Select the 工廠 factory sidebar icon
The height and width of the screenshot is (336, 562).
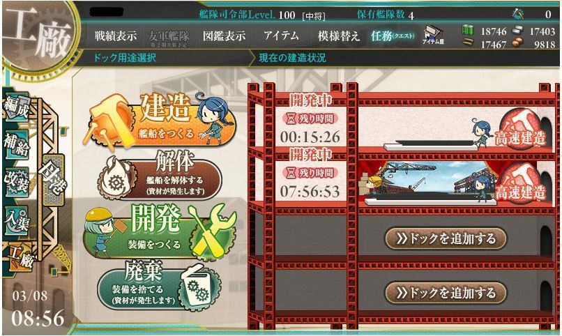coord(21,256)
